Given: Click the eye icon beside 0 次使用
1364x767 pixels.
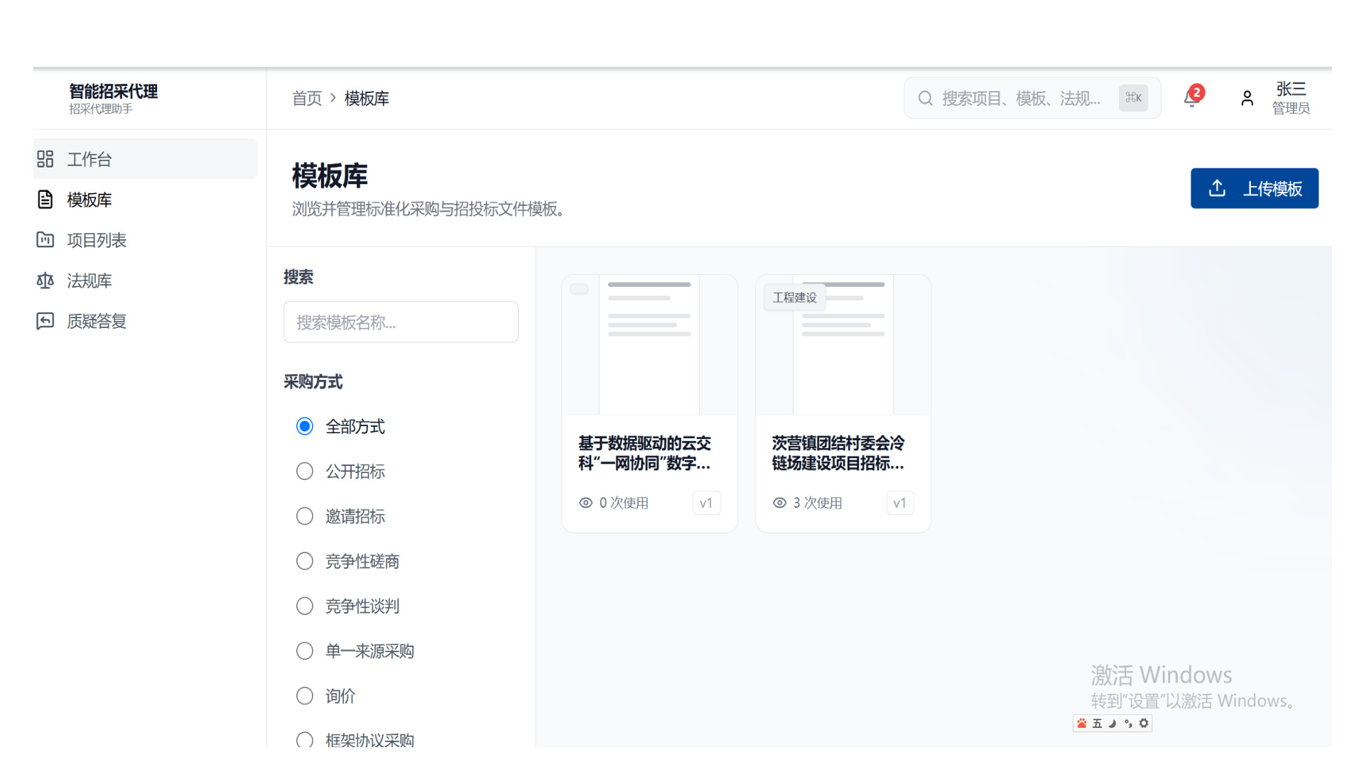Looking at the screenshot, I should click(585, 503).
